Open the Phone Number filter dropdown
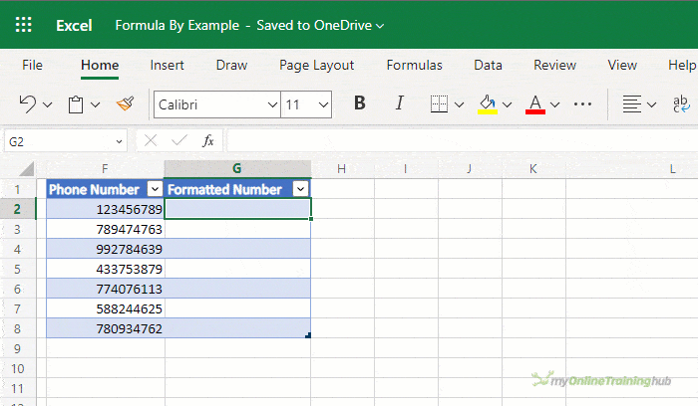The height and width of the screenshot is (406, 698). tap(155, 190)
